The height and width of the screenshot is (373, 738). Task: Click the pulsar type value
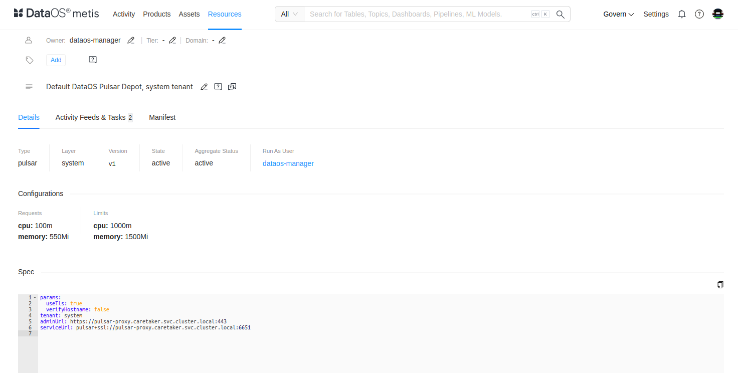tap(28, 163)
